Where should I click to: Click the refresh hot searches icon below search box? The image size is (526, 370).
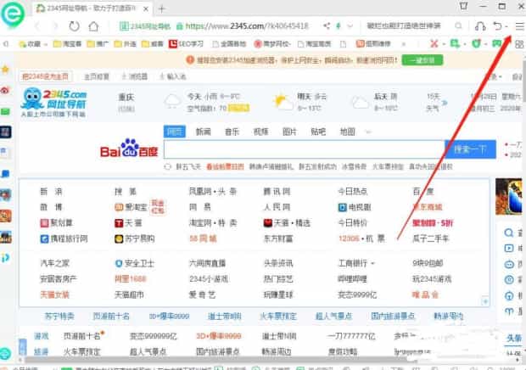167,166
